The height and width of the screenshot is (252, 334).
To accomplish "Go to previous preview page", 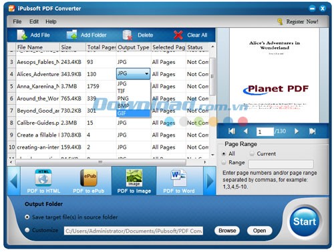I will pyautogui.click(x=246, y=131).
